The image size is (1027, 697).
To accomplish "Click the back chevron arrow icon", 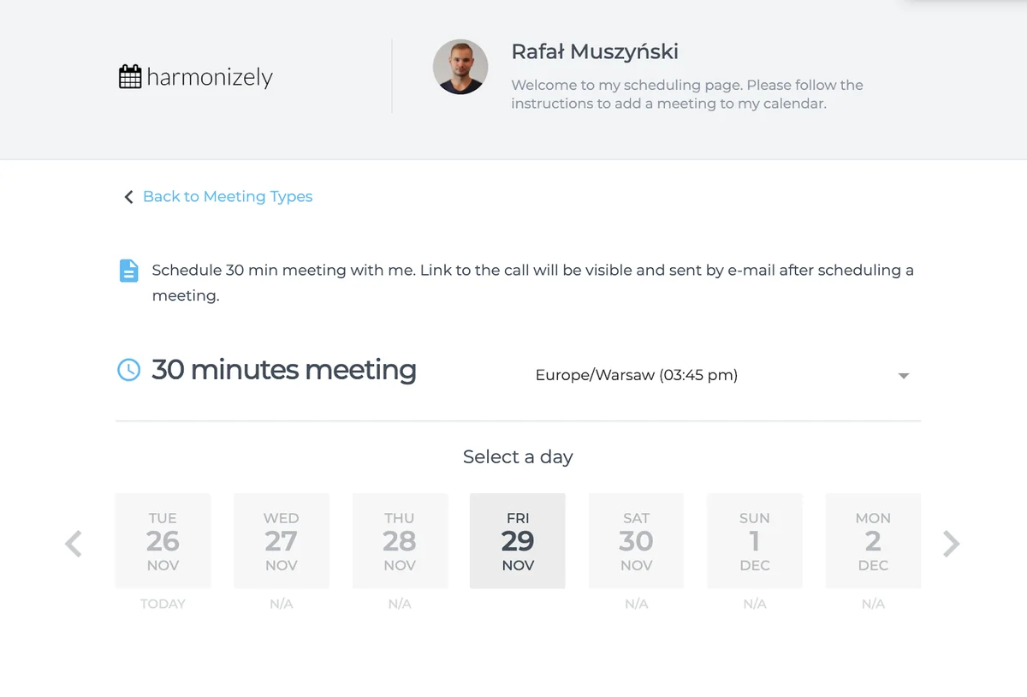I will point(128,197).
